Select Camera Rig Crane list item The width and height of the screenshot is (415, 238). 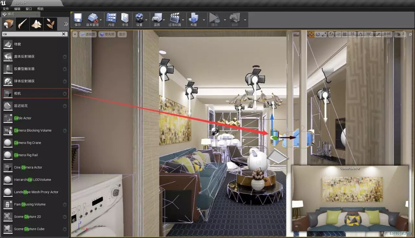pos(35,143)
